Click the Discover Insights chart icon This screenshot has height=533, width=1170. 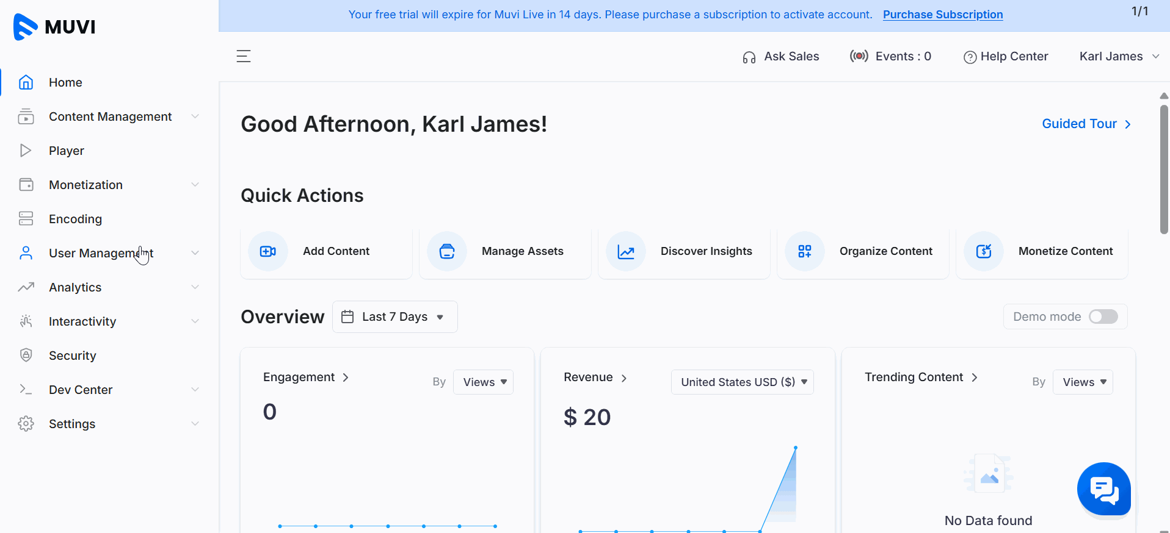pyautogui.click(x=626, y=251)
